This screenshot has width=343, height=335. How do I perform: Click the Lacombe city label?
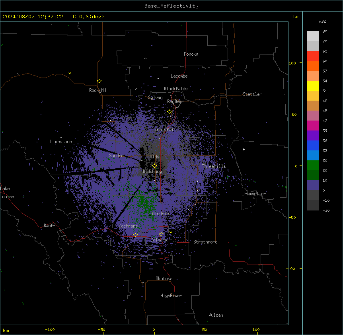click(179, 76)
